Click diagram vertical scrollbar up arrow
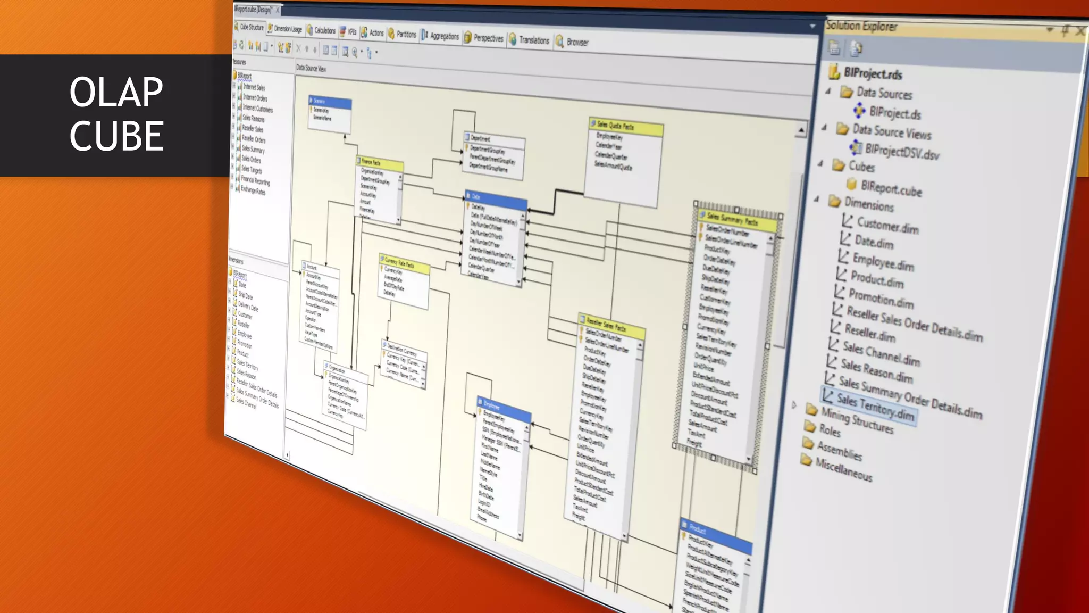Image resolution: width=1089 pixels, height=613 pixels. (x=801, y=129)
